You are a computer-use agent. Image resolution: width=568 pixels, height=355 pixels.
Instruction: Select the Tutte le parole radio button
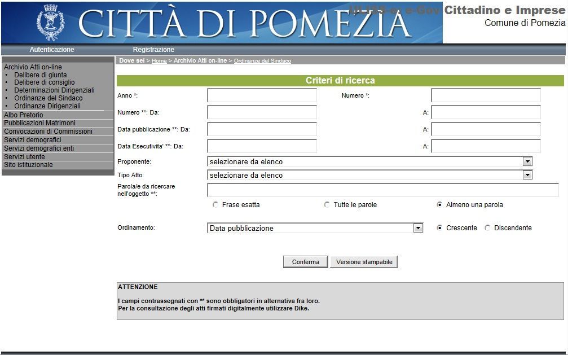point(327,205)
